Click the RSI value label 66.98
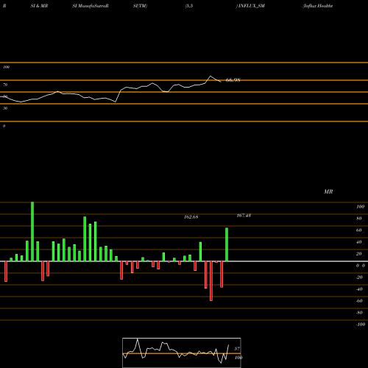 (x=233, y=80)
